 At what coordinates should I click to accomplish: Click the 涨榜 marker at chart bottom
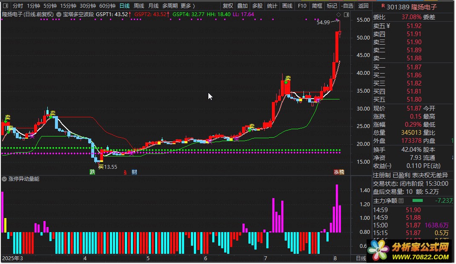(339, 172)
